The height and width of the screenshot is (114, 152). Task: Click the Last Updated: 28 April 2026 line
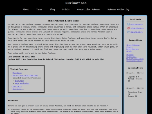21,57
